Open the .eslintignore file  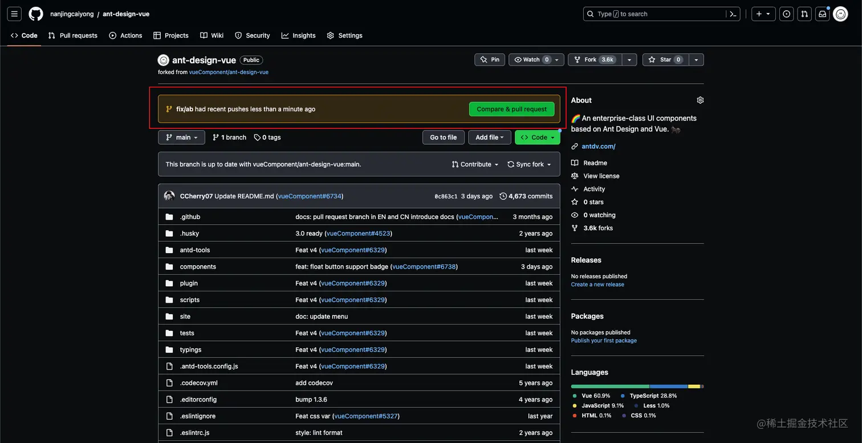[x=198, y=416]
